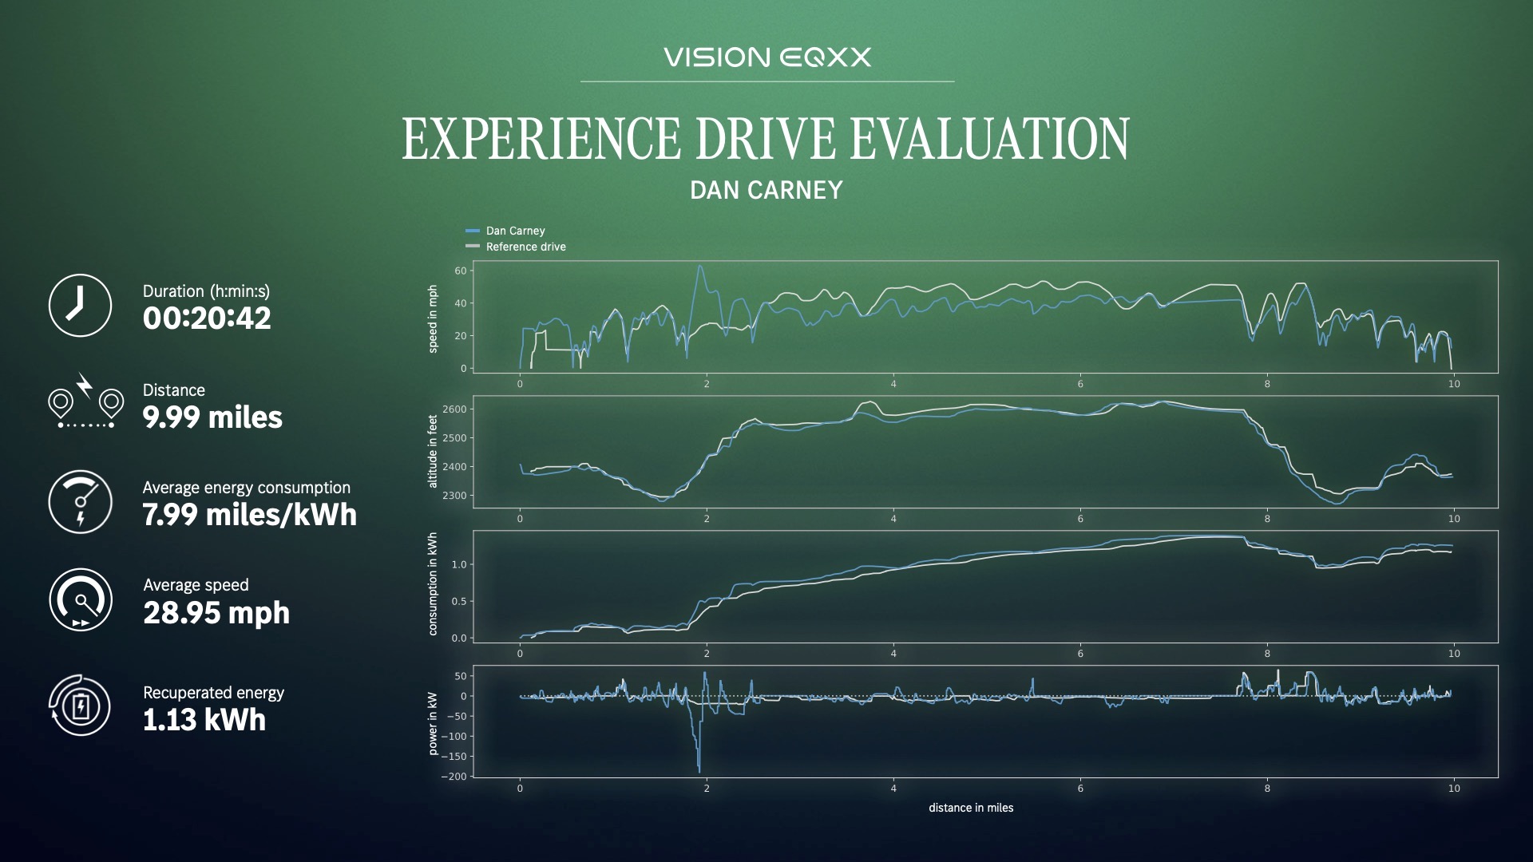Click the 7.99 miles/kWh consumption value
1533x862 pixels.
point(249,515)
